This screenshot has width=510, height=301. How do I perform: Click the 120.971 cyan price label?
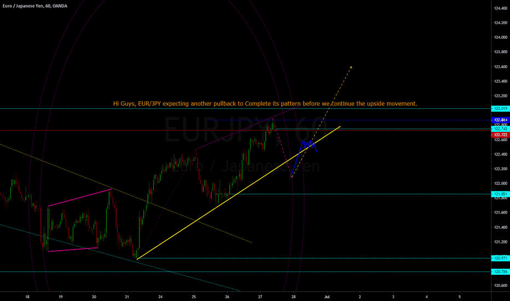(x=500, y=258)
